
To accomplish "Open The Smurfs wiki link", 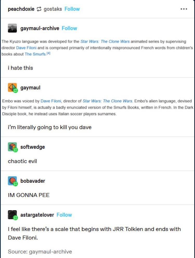I will (35, 54).
